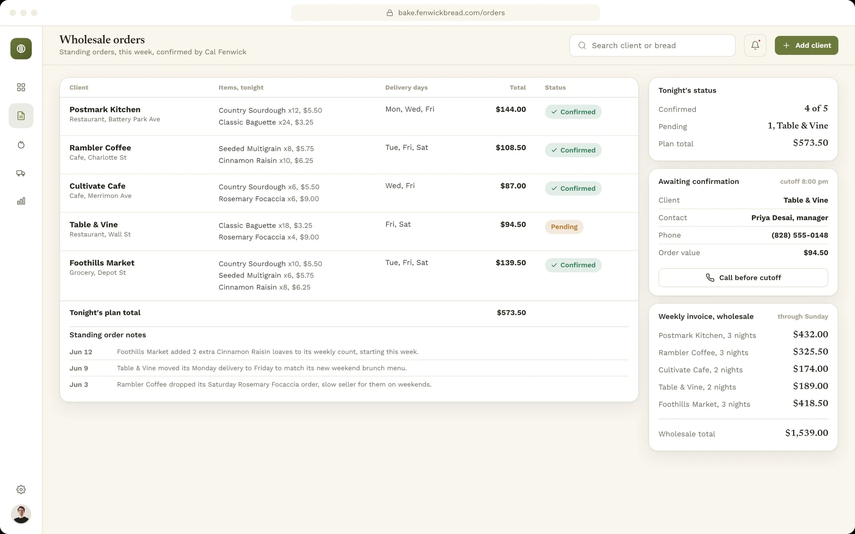Image resolution: width=855 pixels, height=534 pixels.
Task: Click Table & Vine's Pending status badge
Action: [564, 227]
